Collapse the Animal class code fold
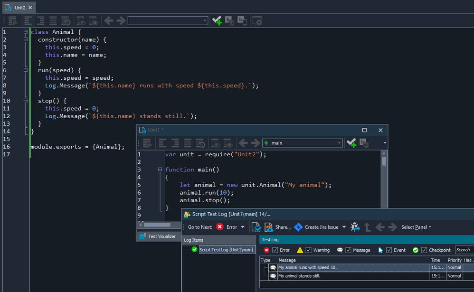Image resolution: width=474 pixels, height=292 pixels. pos(25,32)
